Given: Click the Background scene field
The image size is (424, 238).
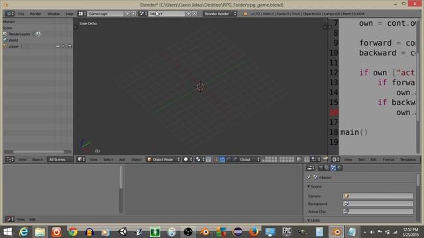Looking at the screenshot, I should (378, 204).
